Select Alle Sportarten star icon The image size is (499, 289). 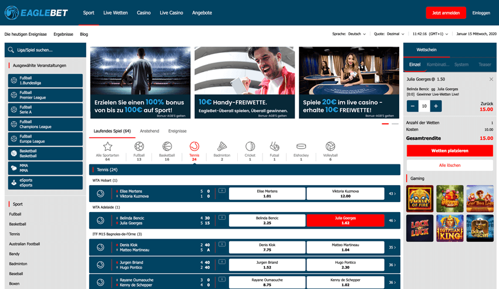pyautogui.click(x=107, y=146)
